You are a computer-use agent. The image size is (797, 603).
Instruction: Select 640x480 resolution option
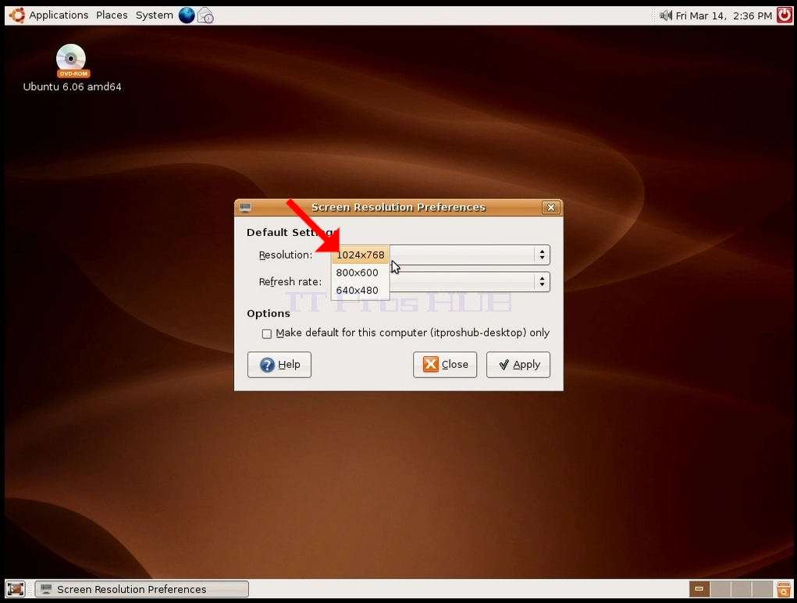(x=361, y=291)
